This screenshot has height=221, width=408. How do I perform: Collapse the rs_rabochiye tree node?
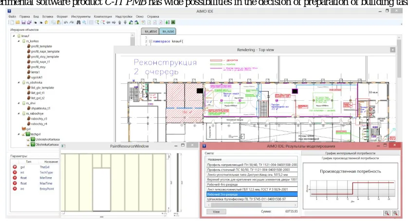pyautogui.click(x=19, y=113)
